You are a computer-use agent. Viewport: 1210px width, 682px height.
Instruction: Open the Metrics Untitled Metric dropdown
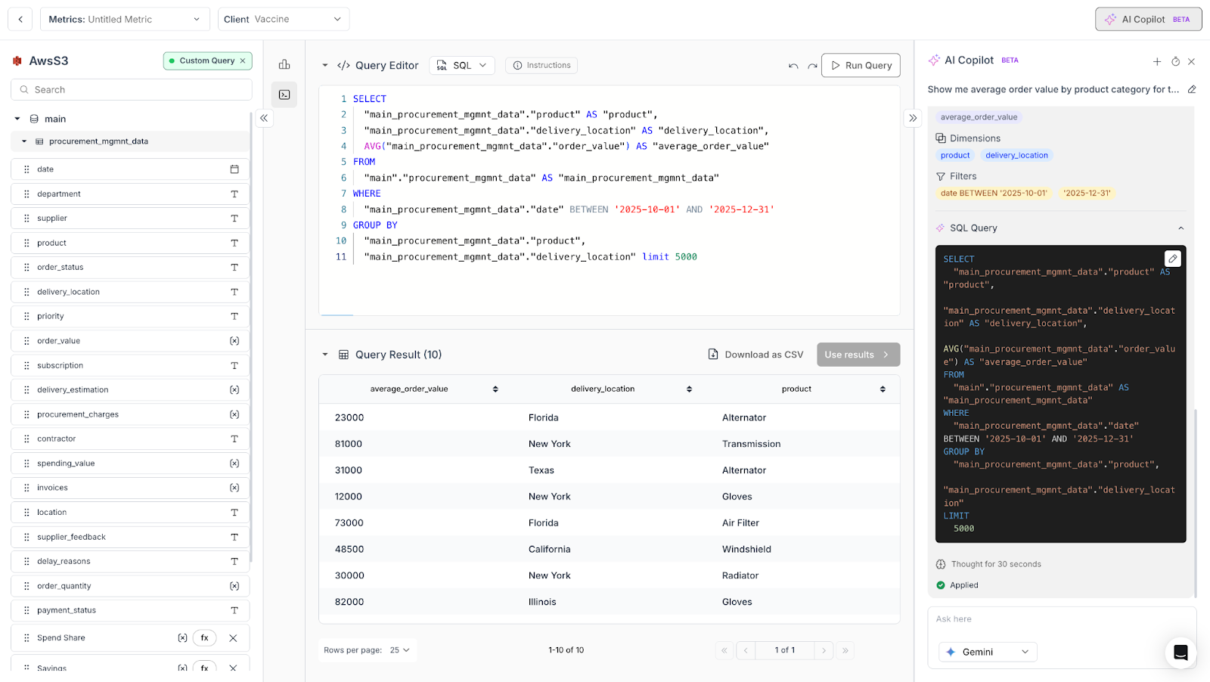tap(125, 19)
